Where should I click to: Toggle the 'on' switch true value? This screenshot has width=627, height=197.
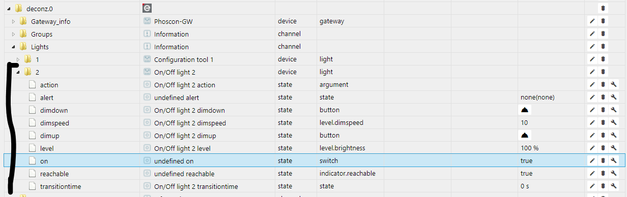click(526, 161)
